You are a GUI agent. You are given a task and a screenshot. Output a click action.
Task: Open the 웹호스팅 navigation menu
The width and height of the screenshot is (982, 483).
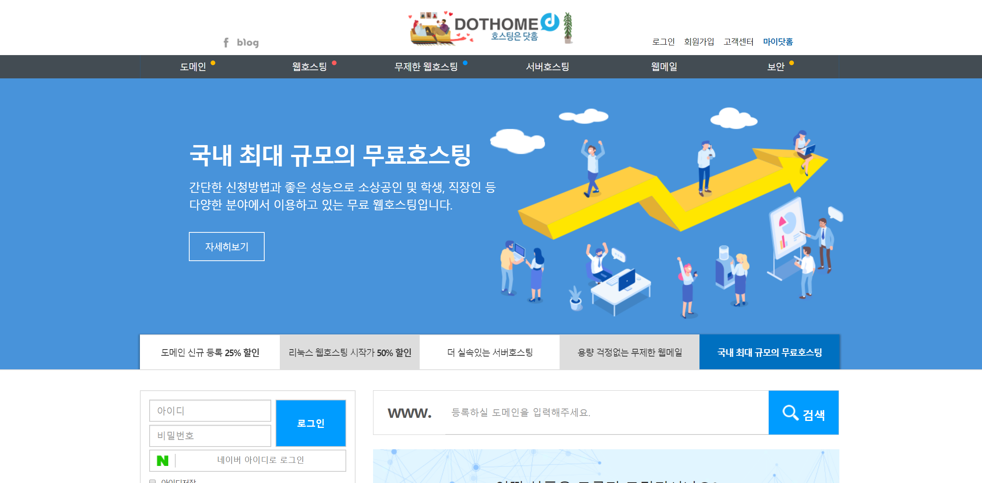click(309, 67)
